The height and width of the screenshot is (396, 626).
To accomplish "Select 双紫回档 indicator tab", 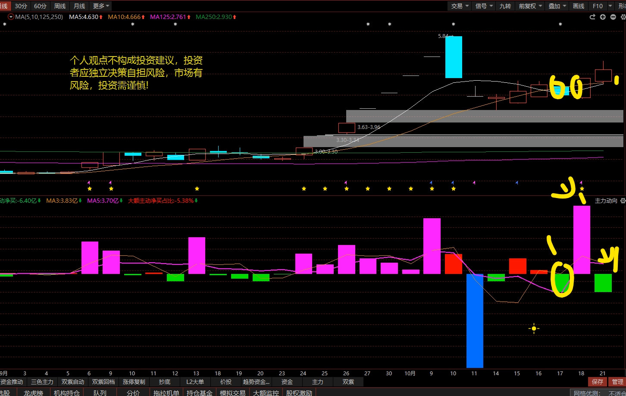I will pos(103,382).
